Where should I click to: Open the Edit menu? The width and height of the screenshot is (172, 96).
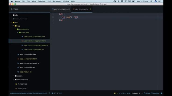[28, 1]
